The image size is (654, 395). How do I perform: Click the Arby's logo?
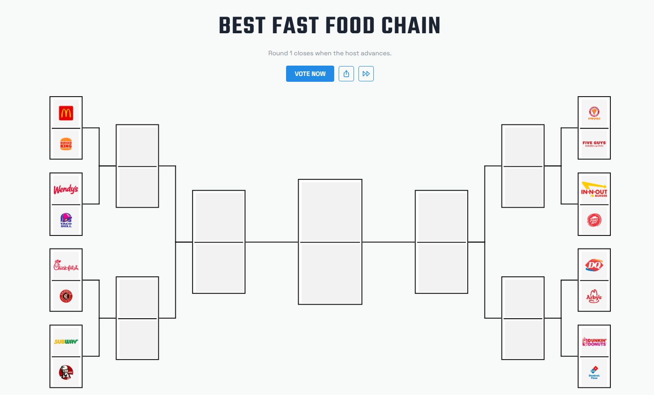pyautogui.click(x=594, y=296)
